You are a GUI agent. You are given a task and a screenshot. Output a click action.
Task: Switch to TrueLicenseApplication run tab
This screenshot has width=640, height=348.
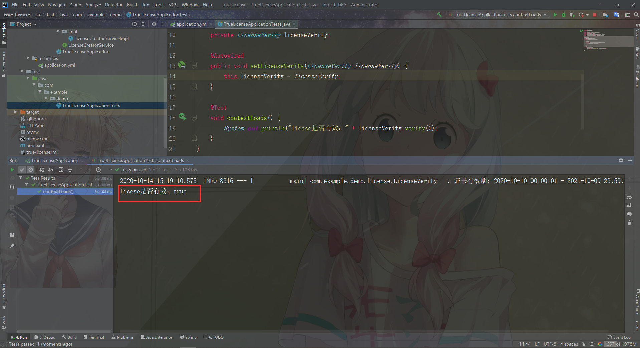(x=55, y=160)
